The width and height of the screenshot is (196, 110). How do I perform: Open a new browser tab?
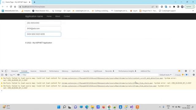click(34, 2)
